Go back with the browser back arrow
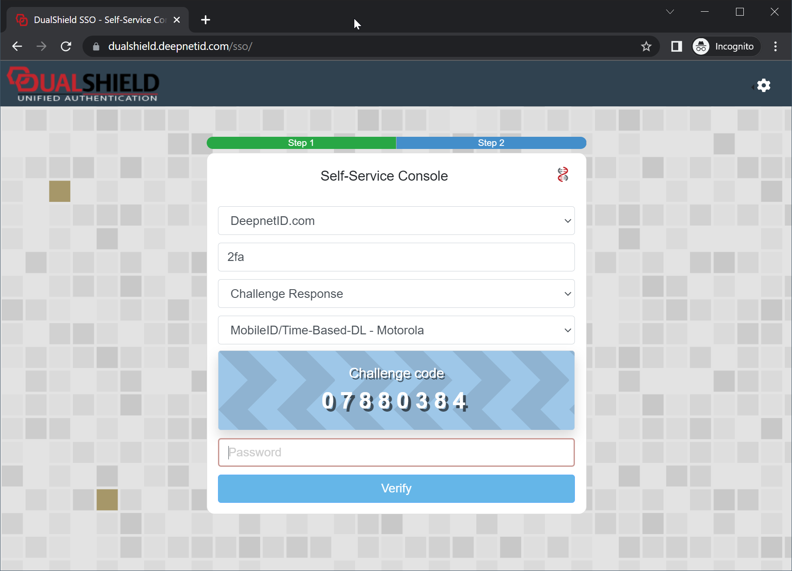Image resolution: width=792 pixels, height=571 pixels. point(17,46)
